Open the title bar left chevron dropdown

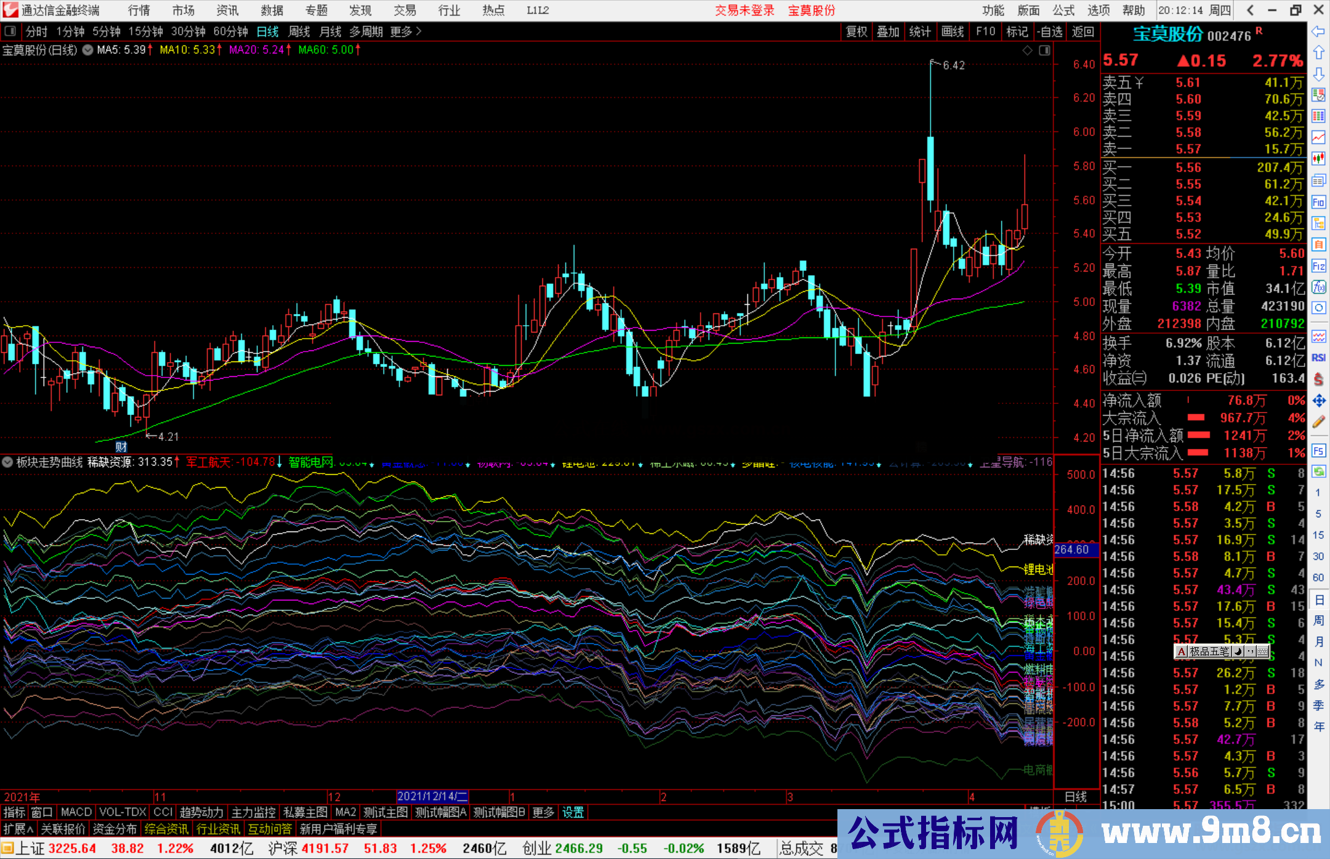[x=1250, y=10]
